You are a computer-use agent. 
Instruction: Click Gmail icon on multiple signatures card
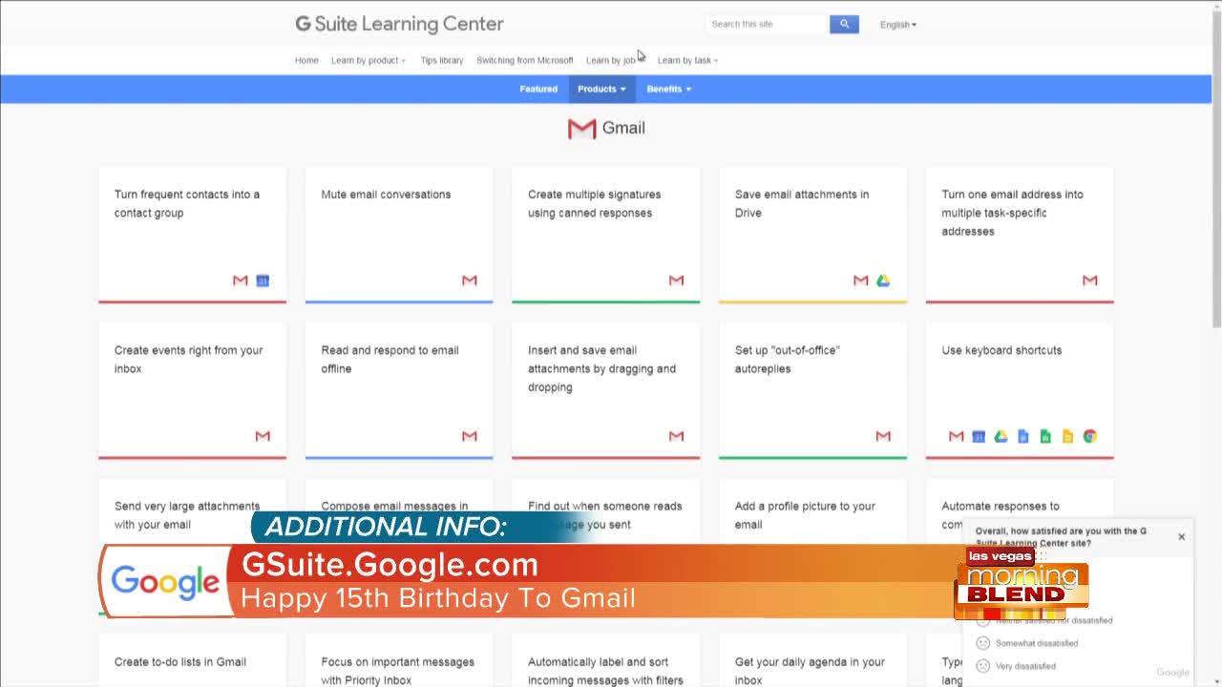[x=677, y=281]
